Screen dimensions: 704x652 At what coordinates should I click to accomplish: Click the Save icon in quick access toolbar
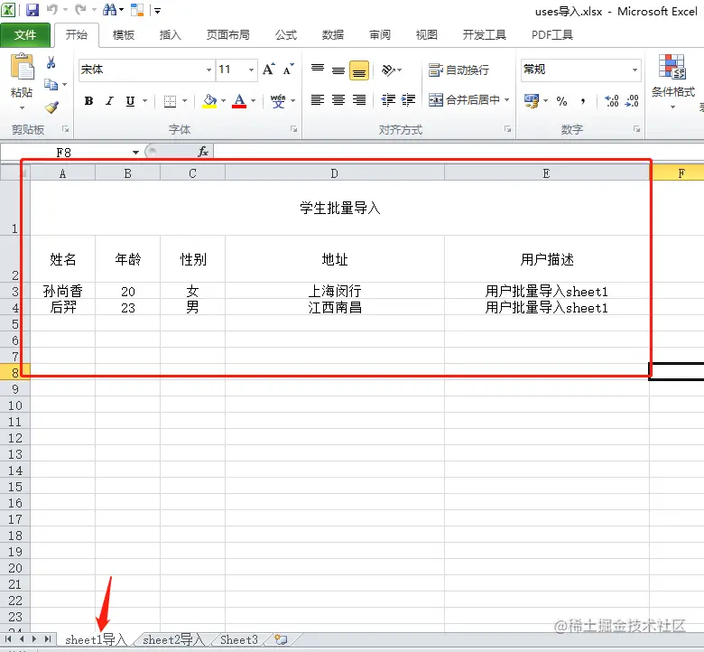pyautogui.click(x=32, y=10)
